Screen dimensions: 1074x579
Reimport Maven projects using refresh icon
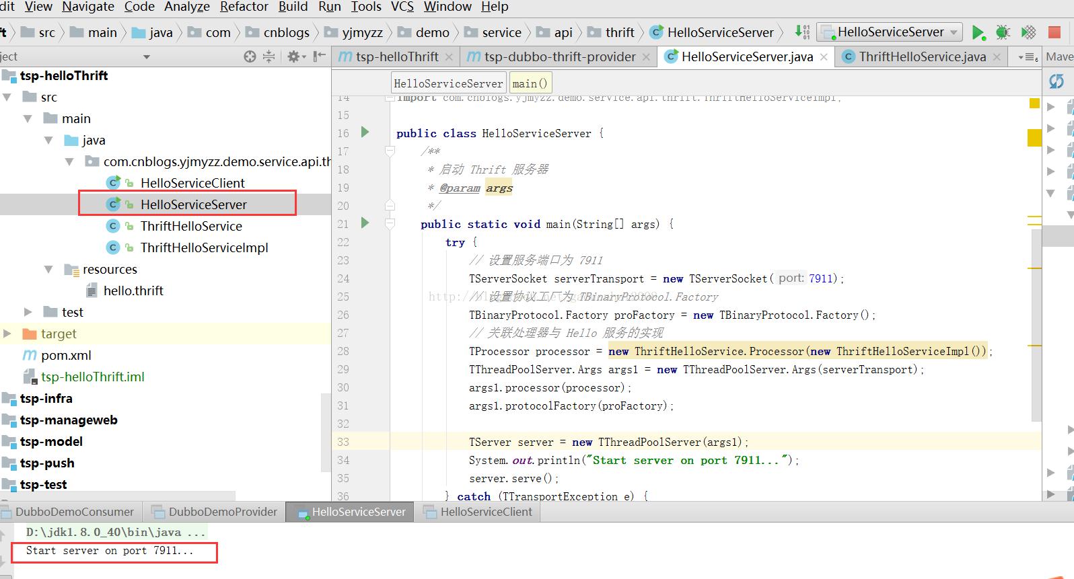click(x=1057, y=81)
